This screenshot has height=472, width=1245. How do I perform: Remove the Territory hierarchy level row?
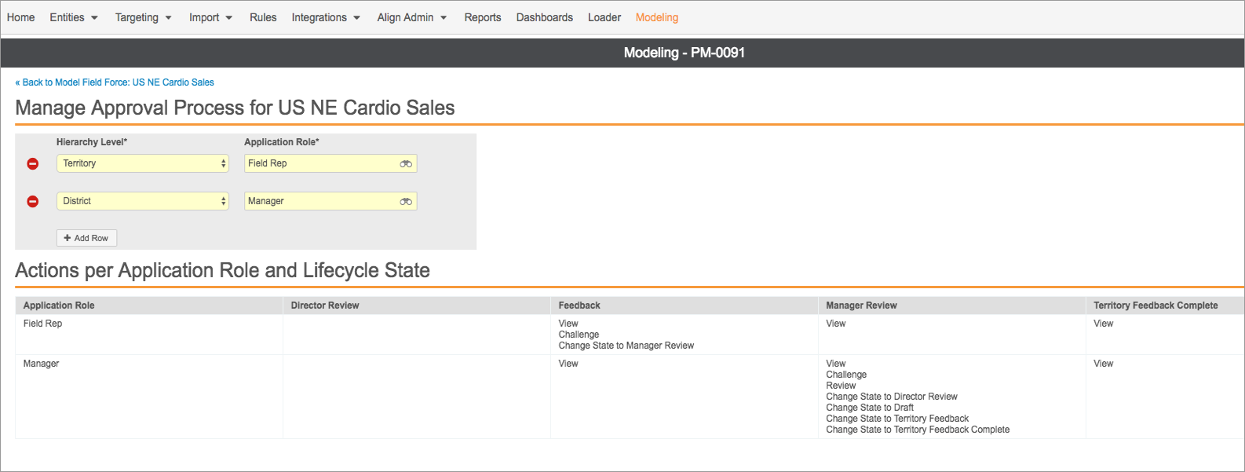tap(33, 163)
